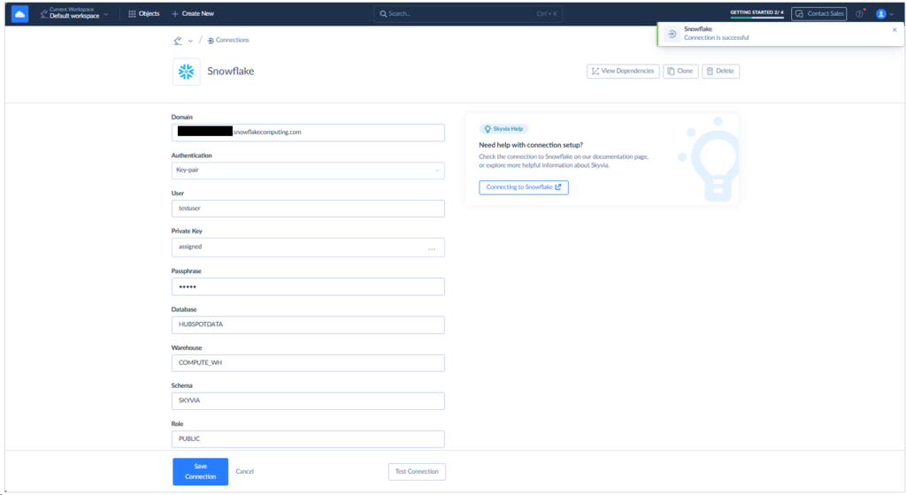Click View Dependencies button

pos(623,71)
